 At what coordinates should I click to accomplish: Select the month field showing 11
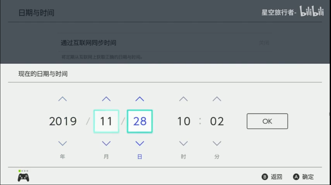[106, 121]
